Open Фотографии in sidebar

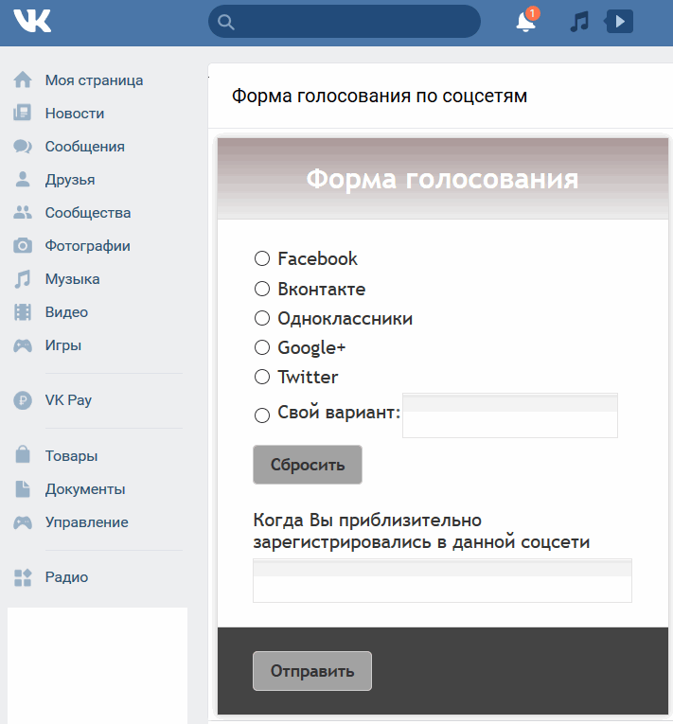click(88, 246)
